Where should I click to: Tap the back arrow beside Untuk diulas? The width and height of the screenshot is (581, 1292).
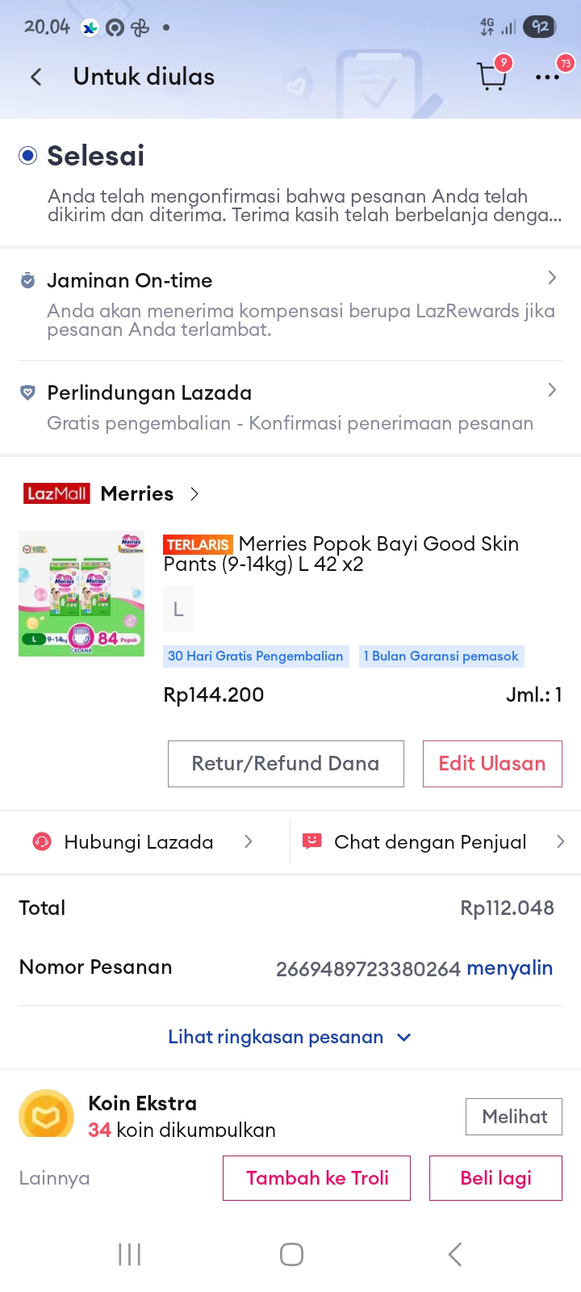(36, 77)
